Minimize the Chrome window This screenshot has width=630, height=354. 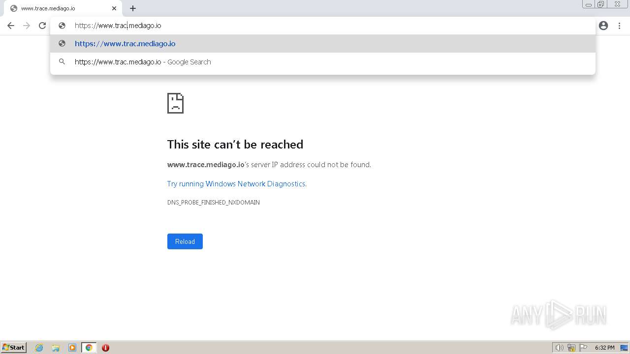coord(588,4)
